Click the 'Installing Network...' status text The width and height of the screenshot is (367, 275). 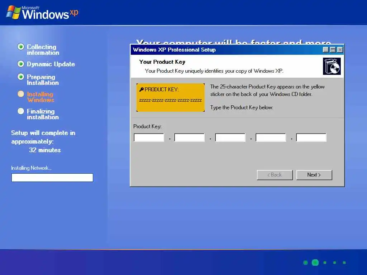(x=32, y=168)
